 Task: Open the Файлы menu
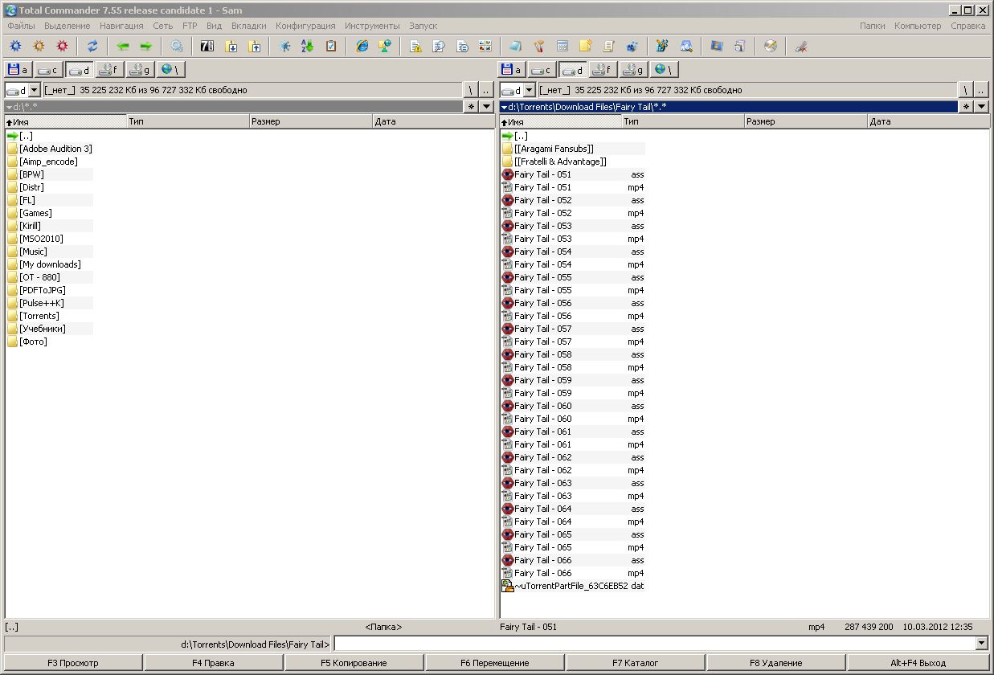tap(22, 26)
